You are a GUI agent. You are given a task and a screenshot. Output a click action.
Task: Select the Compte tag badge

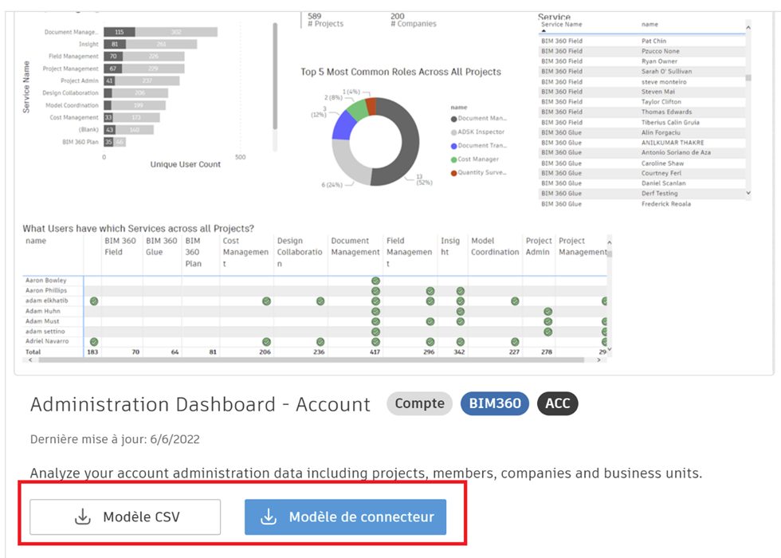[x=419, y=403]
